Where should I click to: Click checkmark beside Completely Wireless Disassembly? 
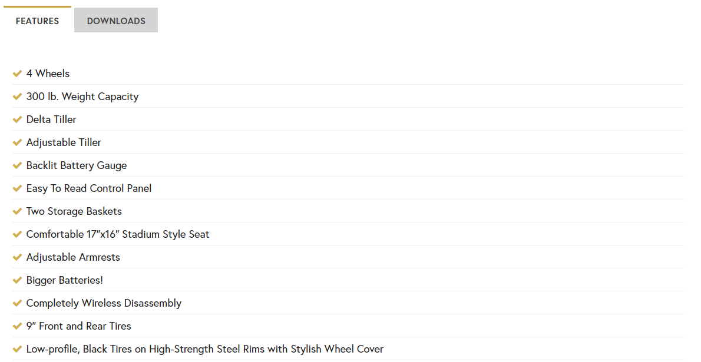click(x=17, y=303)
